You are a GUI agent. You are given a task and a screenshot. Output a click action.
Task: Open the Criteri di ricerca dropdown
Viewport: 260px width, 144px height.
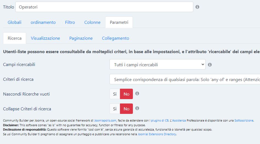(185, 79)
